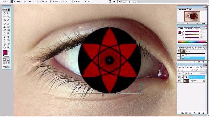Switch to the Info tab

[190, 9]
